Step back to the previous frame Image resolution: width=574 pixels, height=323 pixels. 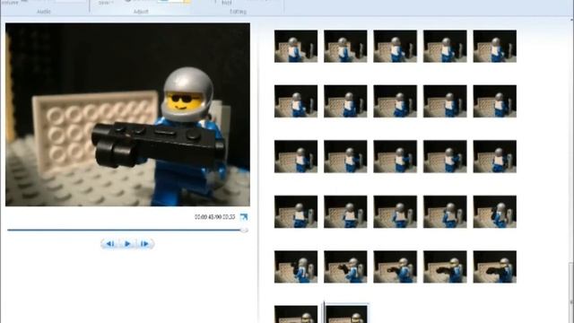110,243
